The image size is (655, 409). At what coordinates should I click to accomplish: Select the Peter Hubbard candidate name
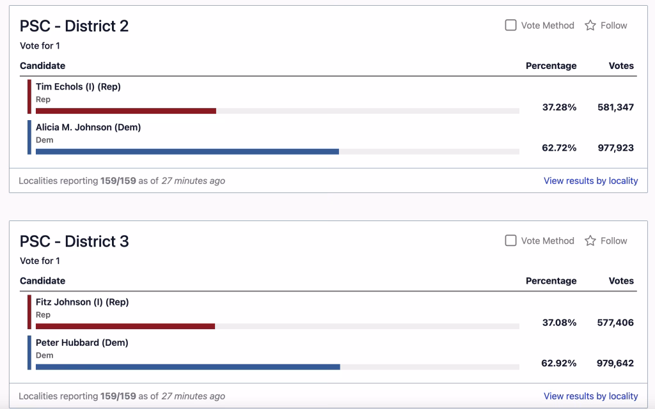[x=82, y=343]
